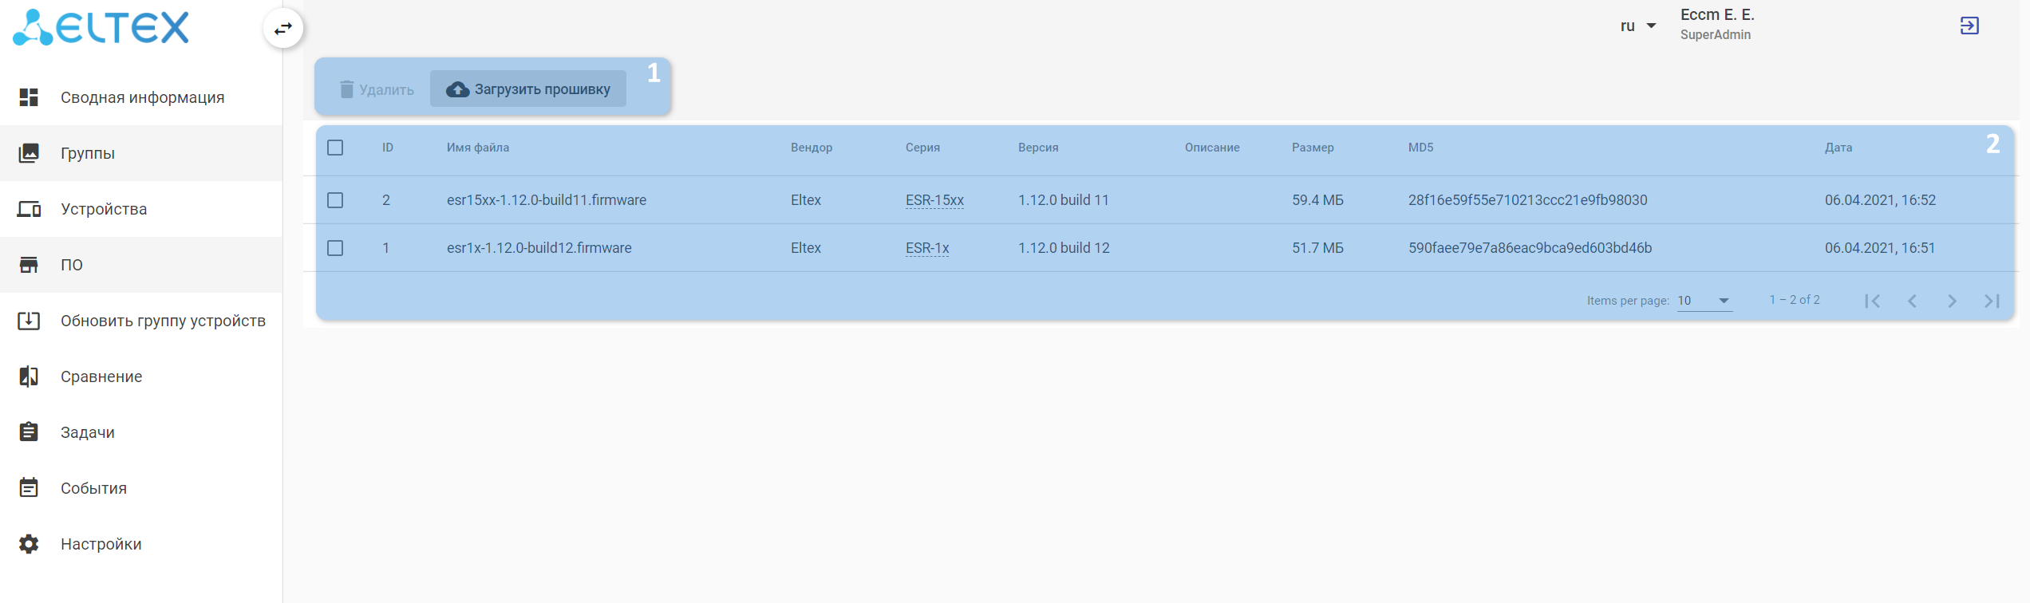
Task: Open the ru language dropdown
Action: pyautogui.click(x=1638, y=26)
